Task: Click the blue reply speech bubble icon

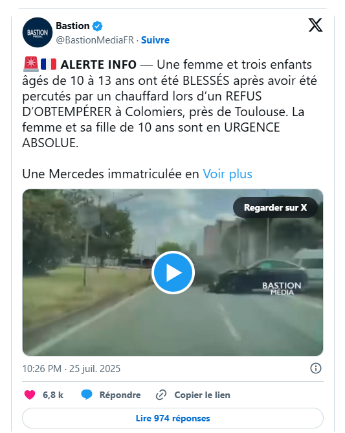Action: click(x=87, y=395)
